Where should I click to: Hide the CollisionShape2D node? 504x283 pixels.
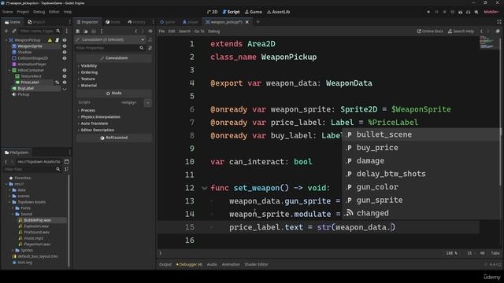pos(65,58)
